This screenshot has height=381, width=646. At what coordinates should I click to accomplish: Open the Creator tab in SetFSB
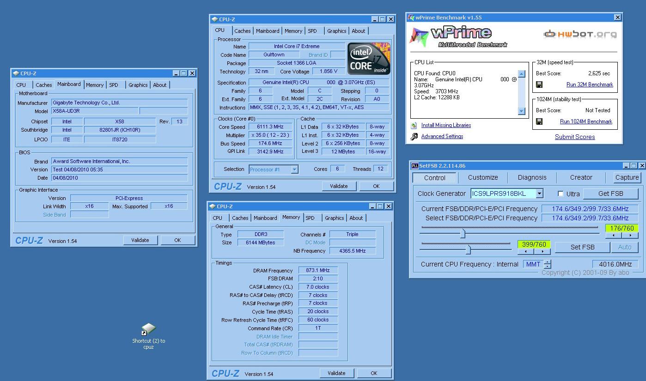pyautogui.click(x=581, y=177)
